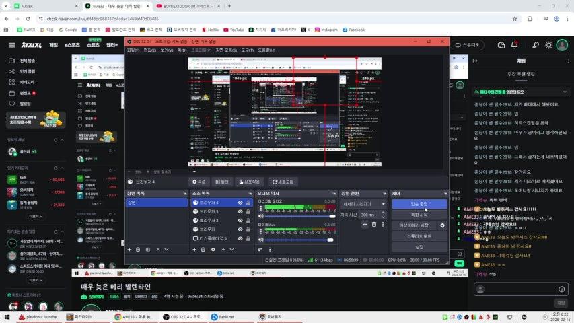
Task: Toggle visibility of 브라우저 3 source
Action: click(240, 211)
